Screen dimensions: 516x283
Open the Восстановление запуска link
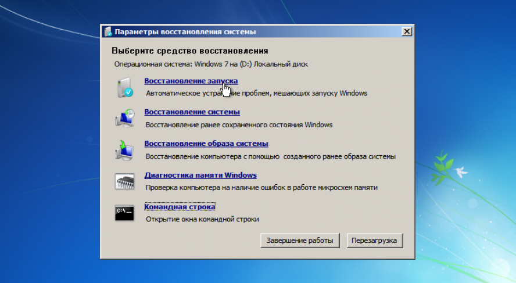click(x=191, y=81)
